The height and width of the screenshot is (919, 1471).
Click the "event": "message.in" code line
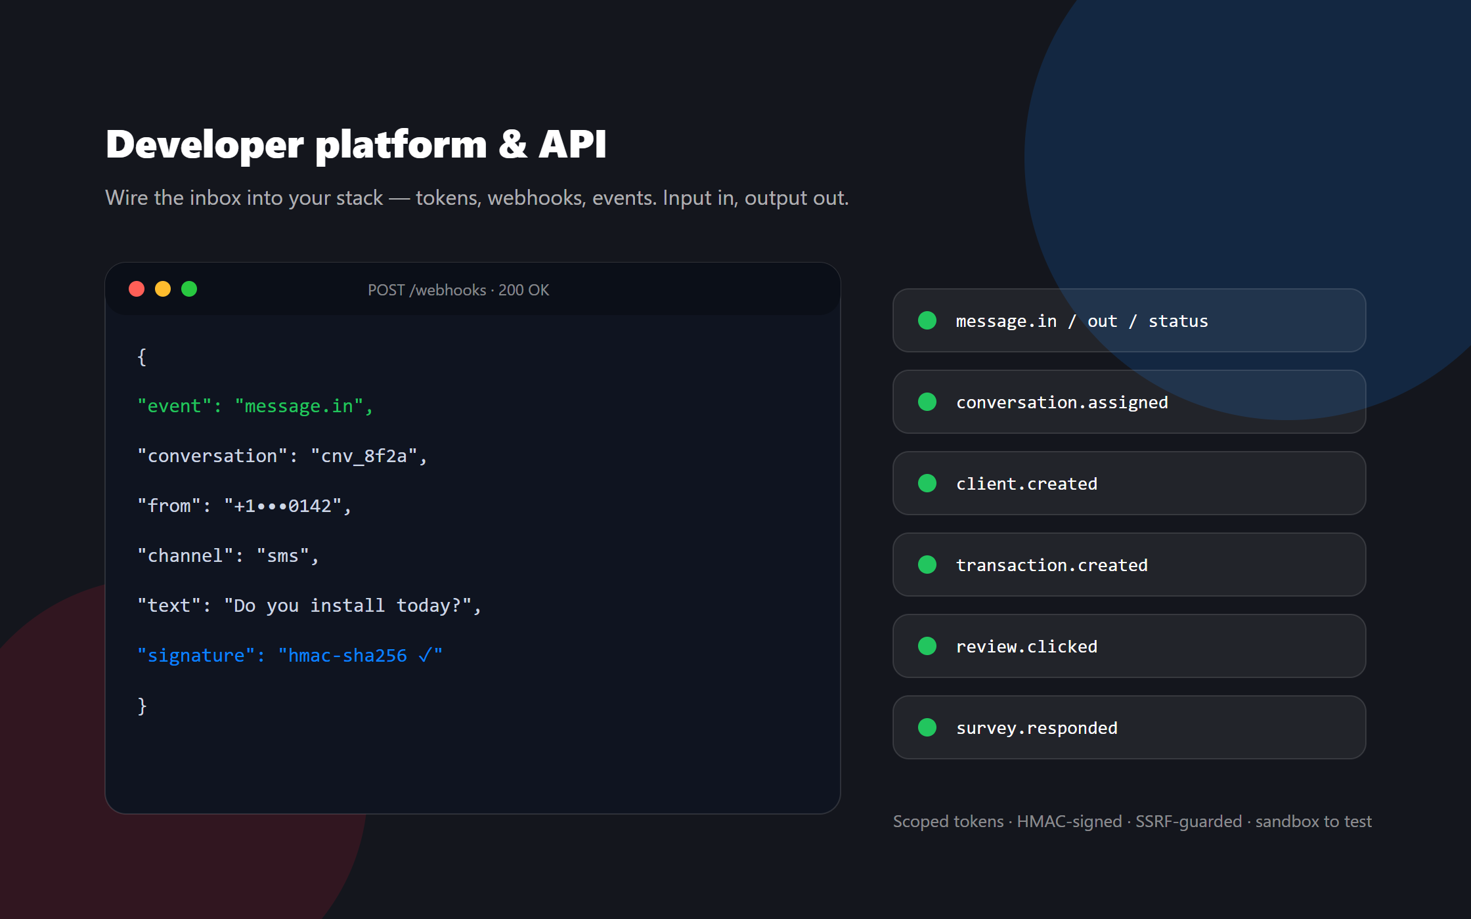pos(255,406)
